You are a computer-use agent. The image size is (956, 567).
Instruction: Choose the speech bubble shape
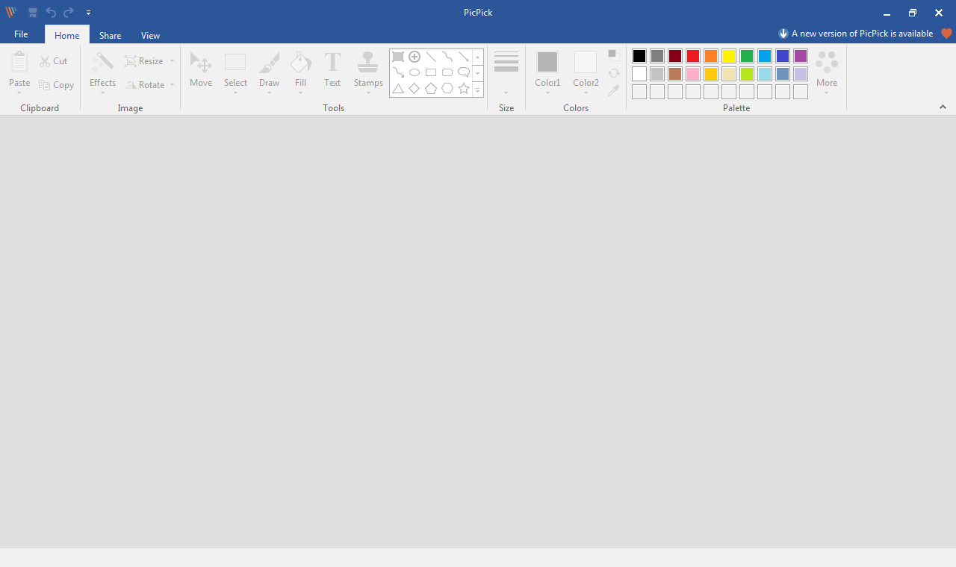pyautogui.click(x=464, y=72)
